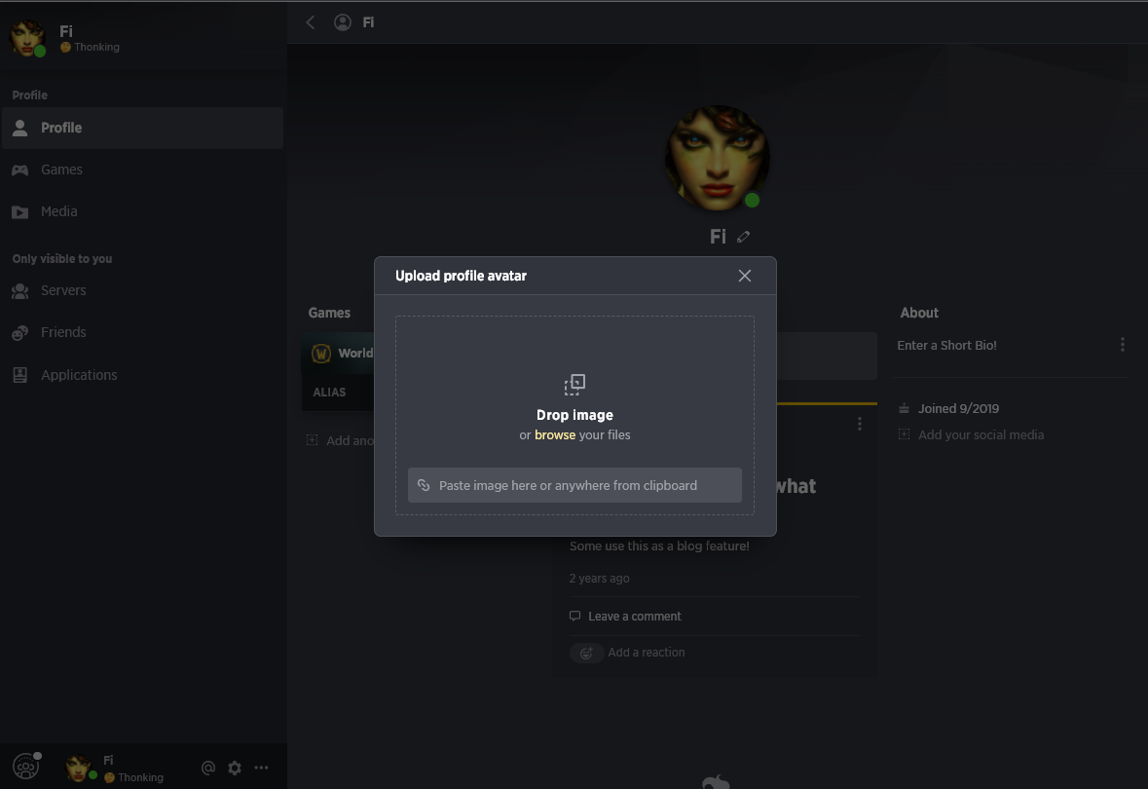This screenshot has height=789, width=1148.
Task: Click the user circle icon in header
Action: coord(343,22)
